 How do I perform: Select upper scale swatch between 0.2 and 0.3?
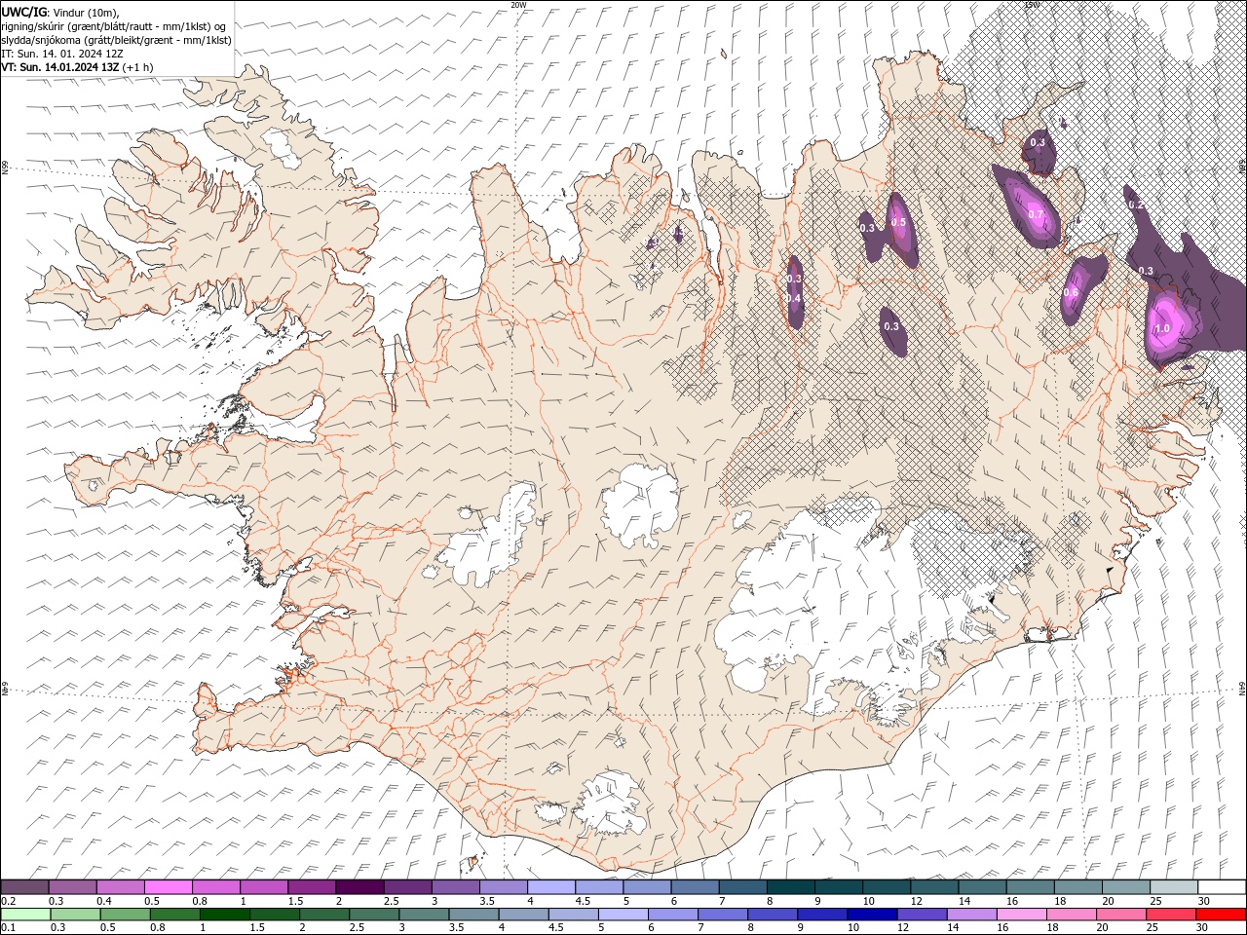click(24, 887)
